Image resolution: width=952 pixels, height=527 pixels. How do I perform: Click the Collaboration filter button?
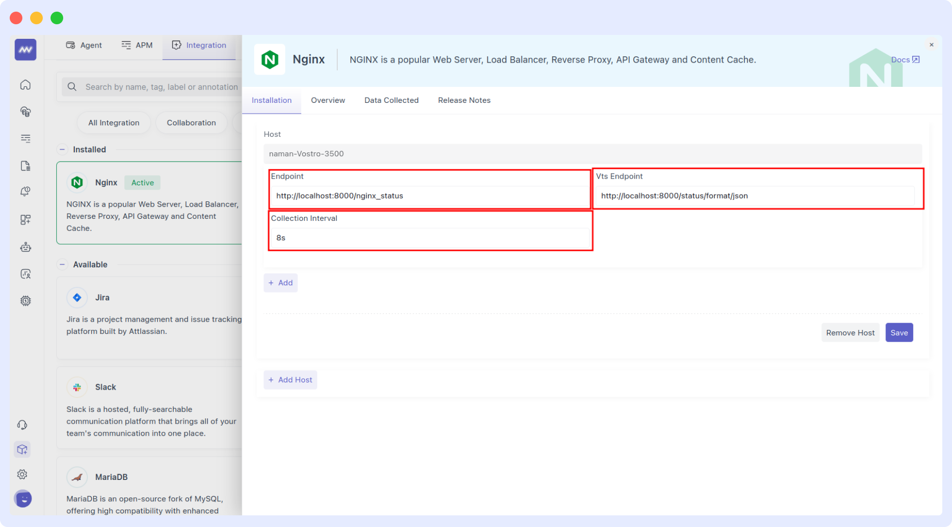pyautogui.click(x=190, y=123)
